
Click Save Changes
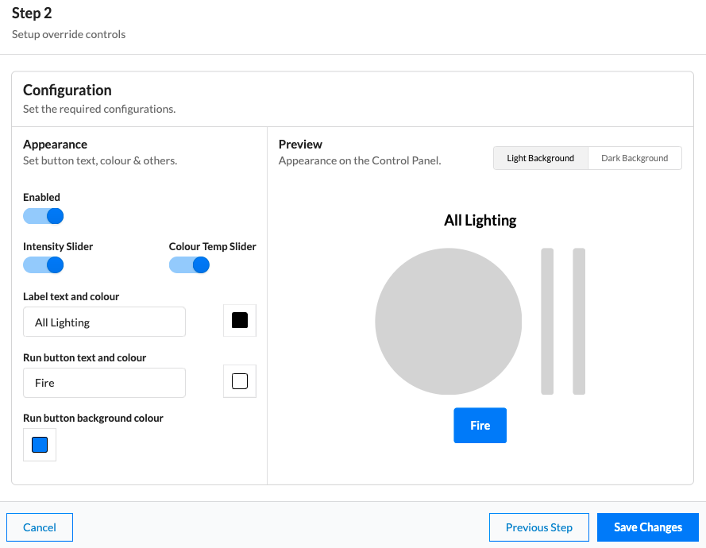pos(648,527)
